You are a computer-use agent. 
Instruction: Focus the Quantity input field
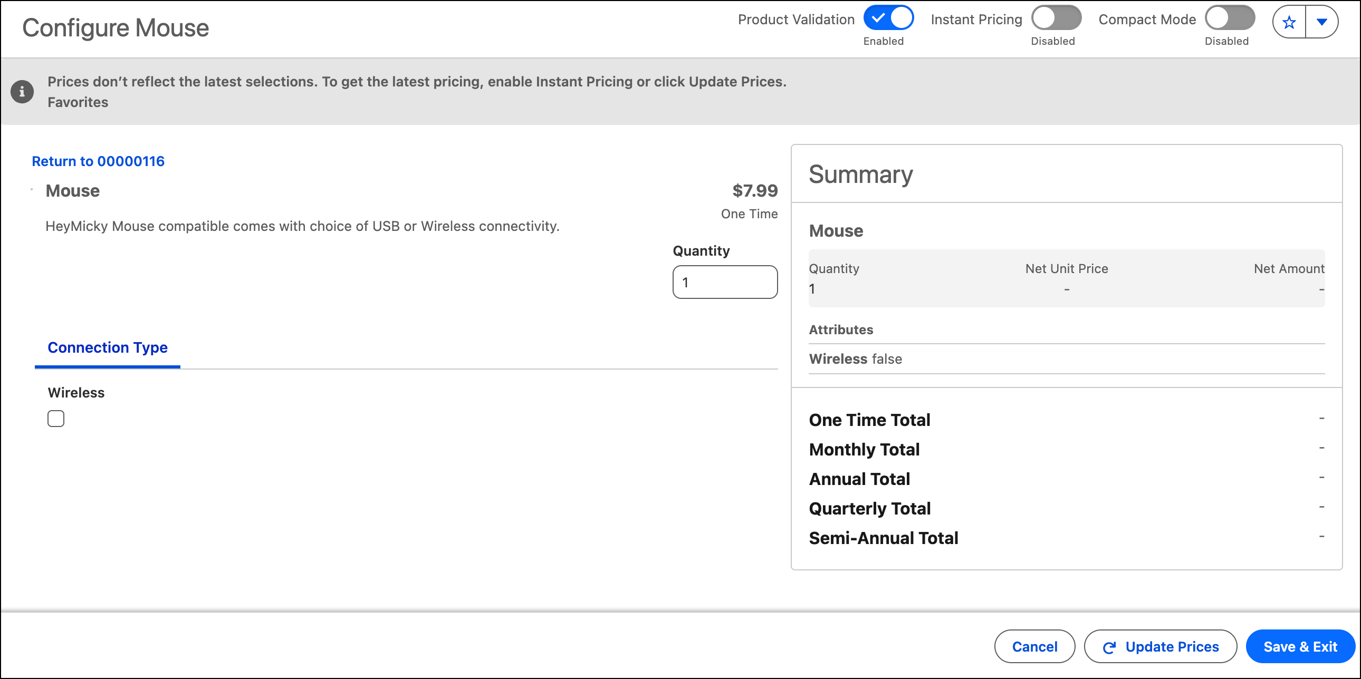click(725, 282)
